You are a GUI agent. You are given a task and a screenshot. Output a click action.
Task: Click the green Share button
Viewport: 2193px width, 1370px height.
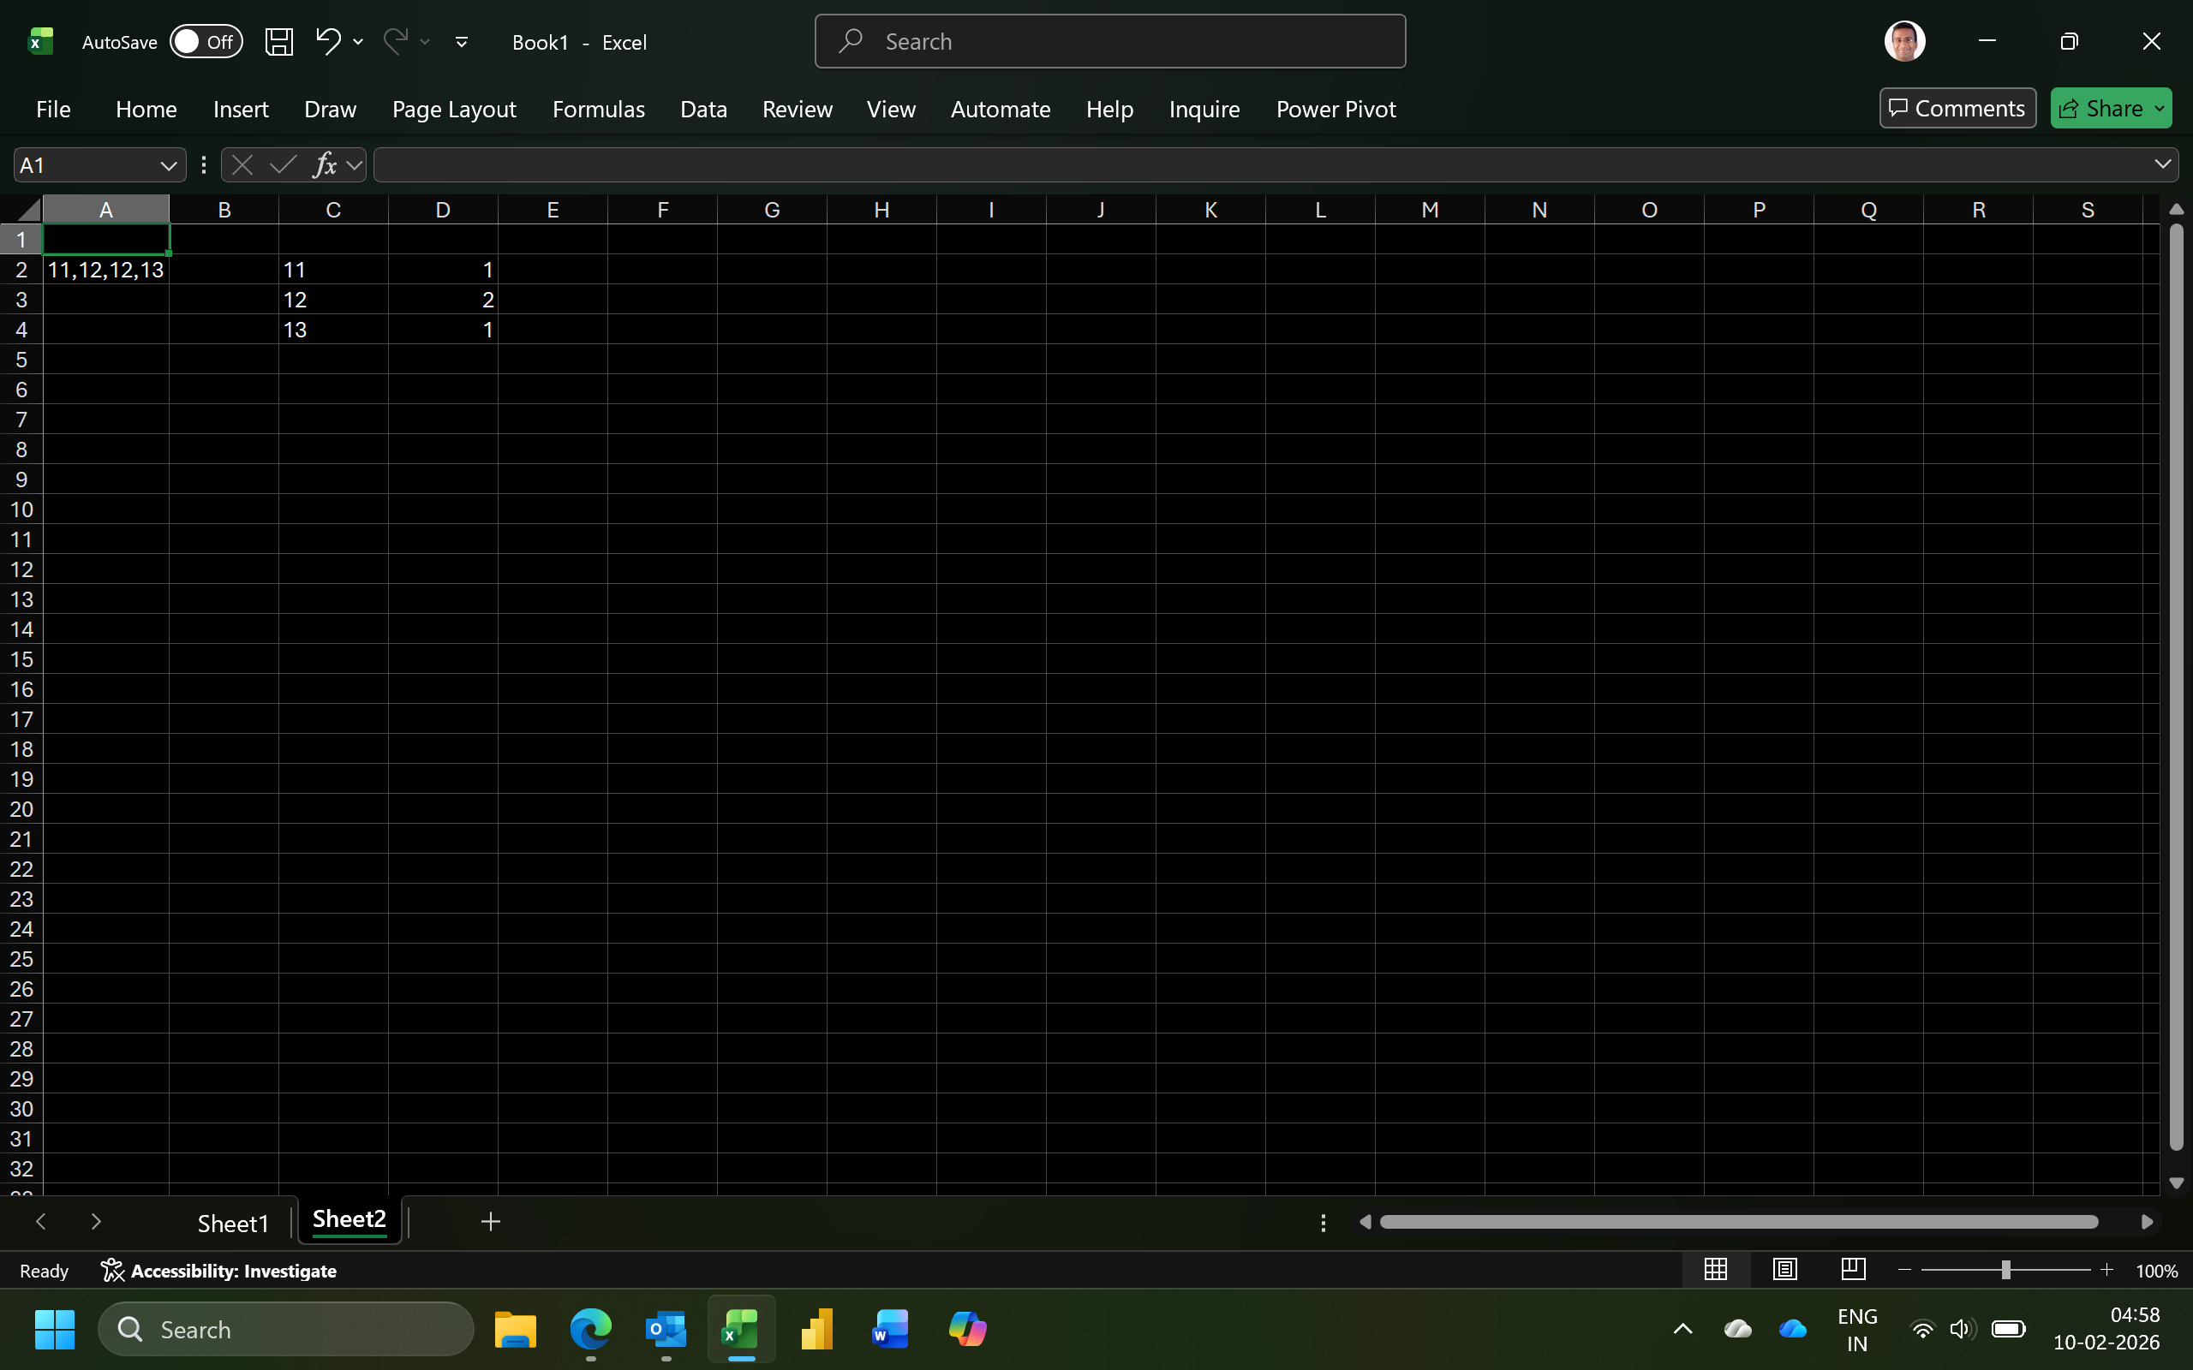[2100, 109]
